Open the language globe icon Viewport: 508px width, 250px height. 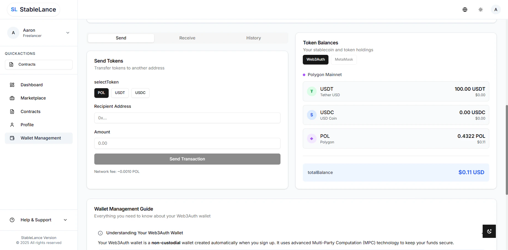pos(465,9)
